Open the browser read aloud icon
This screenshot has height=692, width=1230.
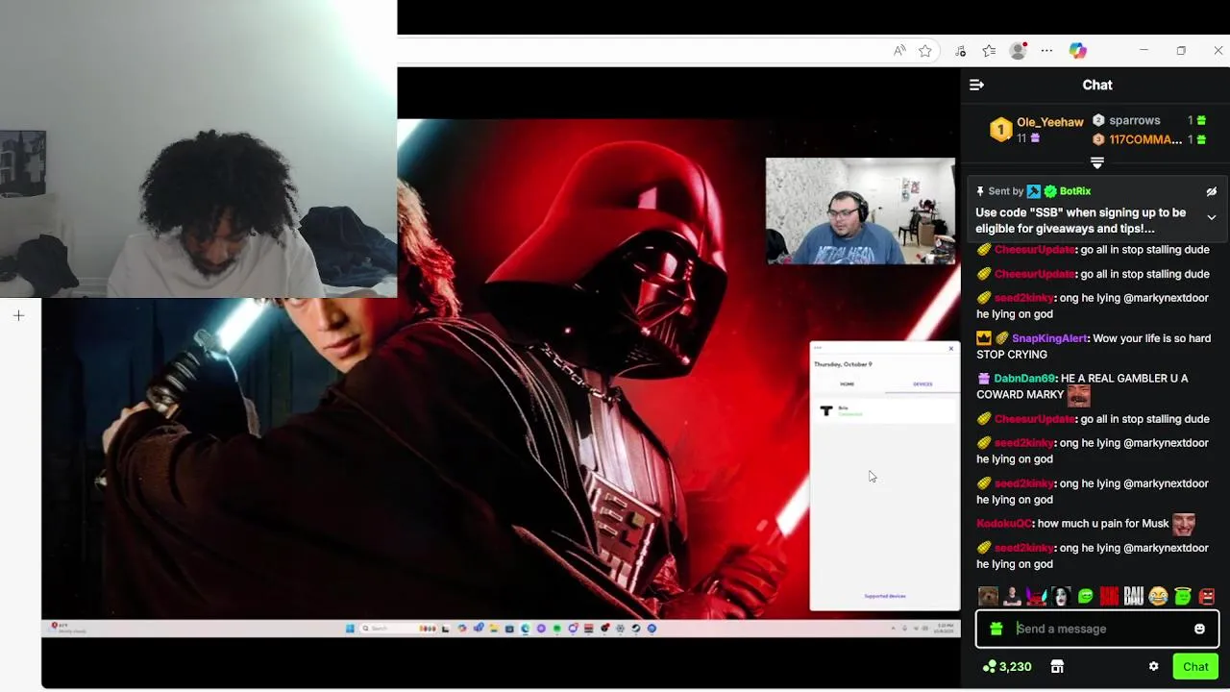[899, 51]
